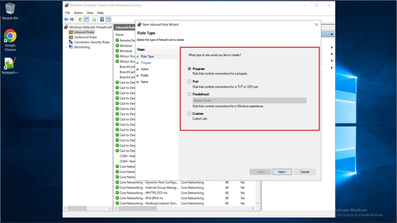The height and width of the screenshot is (223, 397).
Task: Select the Predefined rule type radio button
Action: coord(189,94)
